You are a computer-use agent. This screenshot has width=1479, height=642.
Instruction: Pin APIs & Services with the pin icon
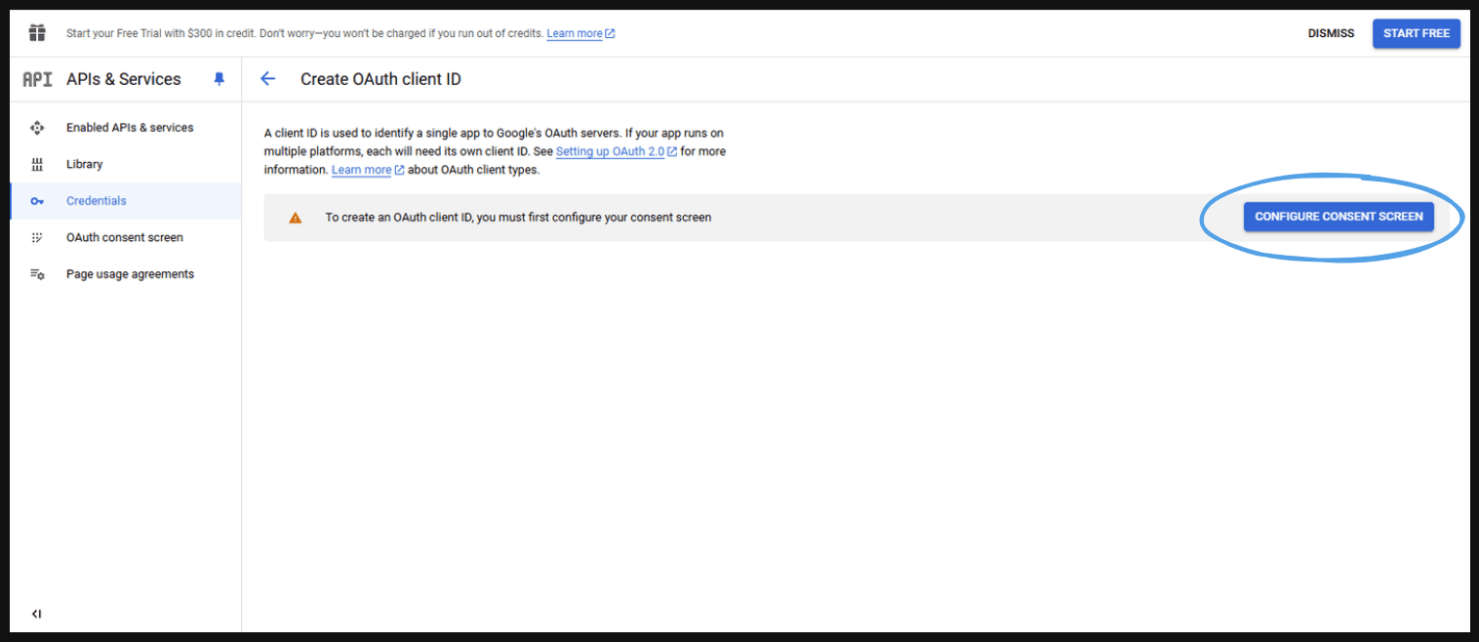coord(219,79)
